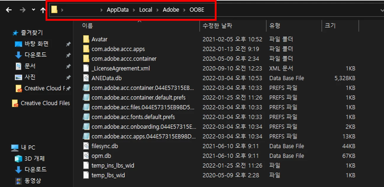Expand the chevron between Adobe and OOBE
This screenshot has height=187, width=384.
click(x=184, y=10)
